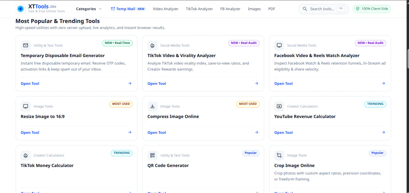Image resolution: width=409 pixels, height=193 pixels.
Task: Click the shield icon in 100% Client-Side badge
Action: [x=358, y=9]
